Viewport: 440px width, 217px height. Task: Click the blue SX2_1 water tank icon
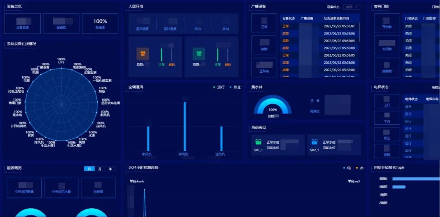pos(314,142)
